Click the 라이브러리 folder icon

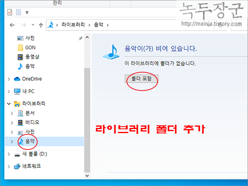pyautogui.click(x=17, y=104)
